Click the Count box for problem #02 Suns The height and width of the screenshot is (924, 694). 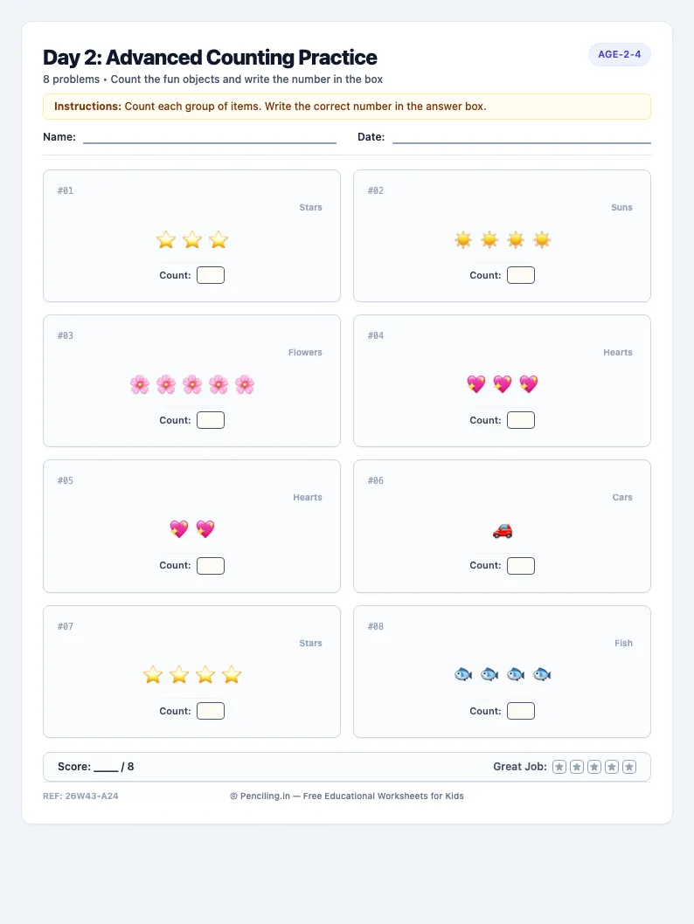tap(521, 275)
